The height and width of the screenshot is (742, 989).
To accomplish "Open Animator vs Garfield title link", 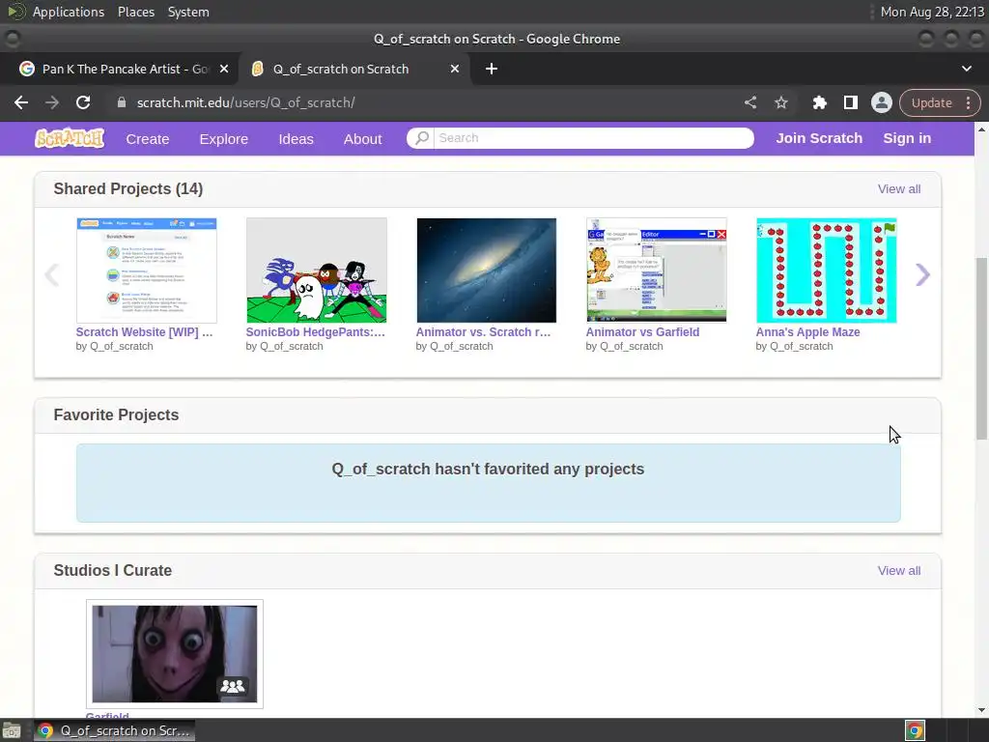I will (x=642, y=332).
